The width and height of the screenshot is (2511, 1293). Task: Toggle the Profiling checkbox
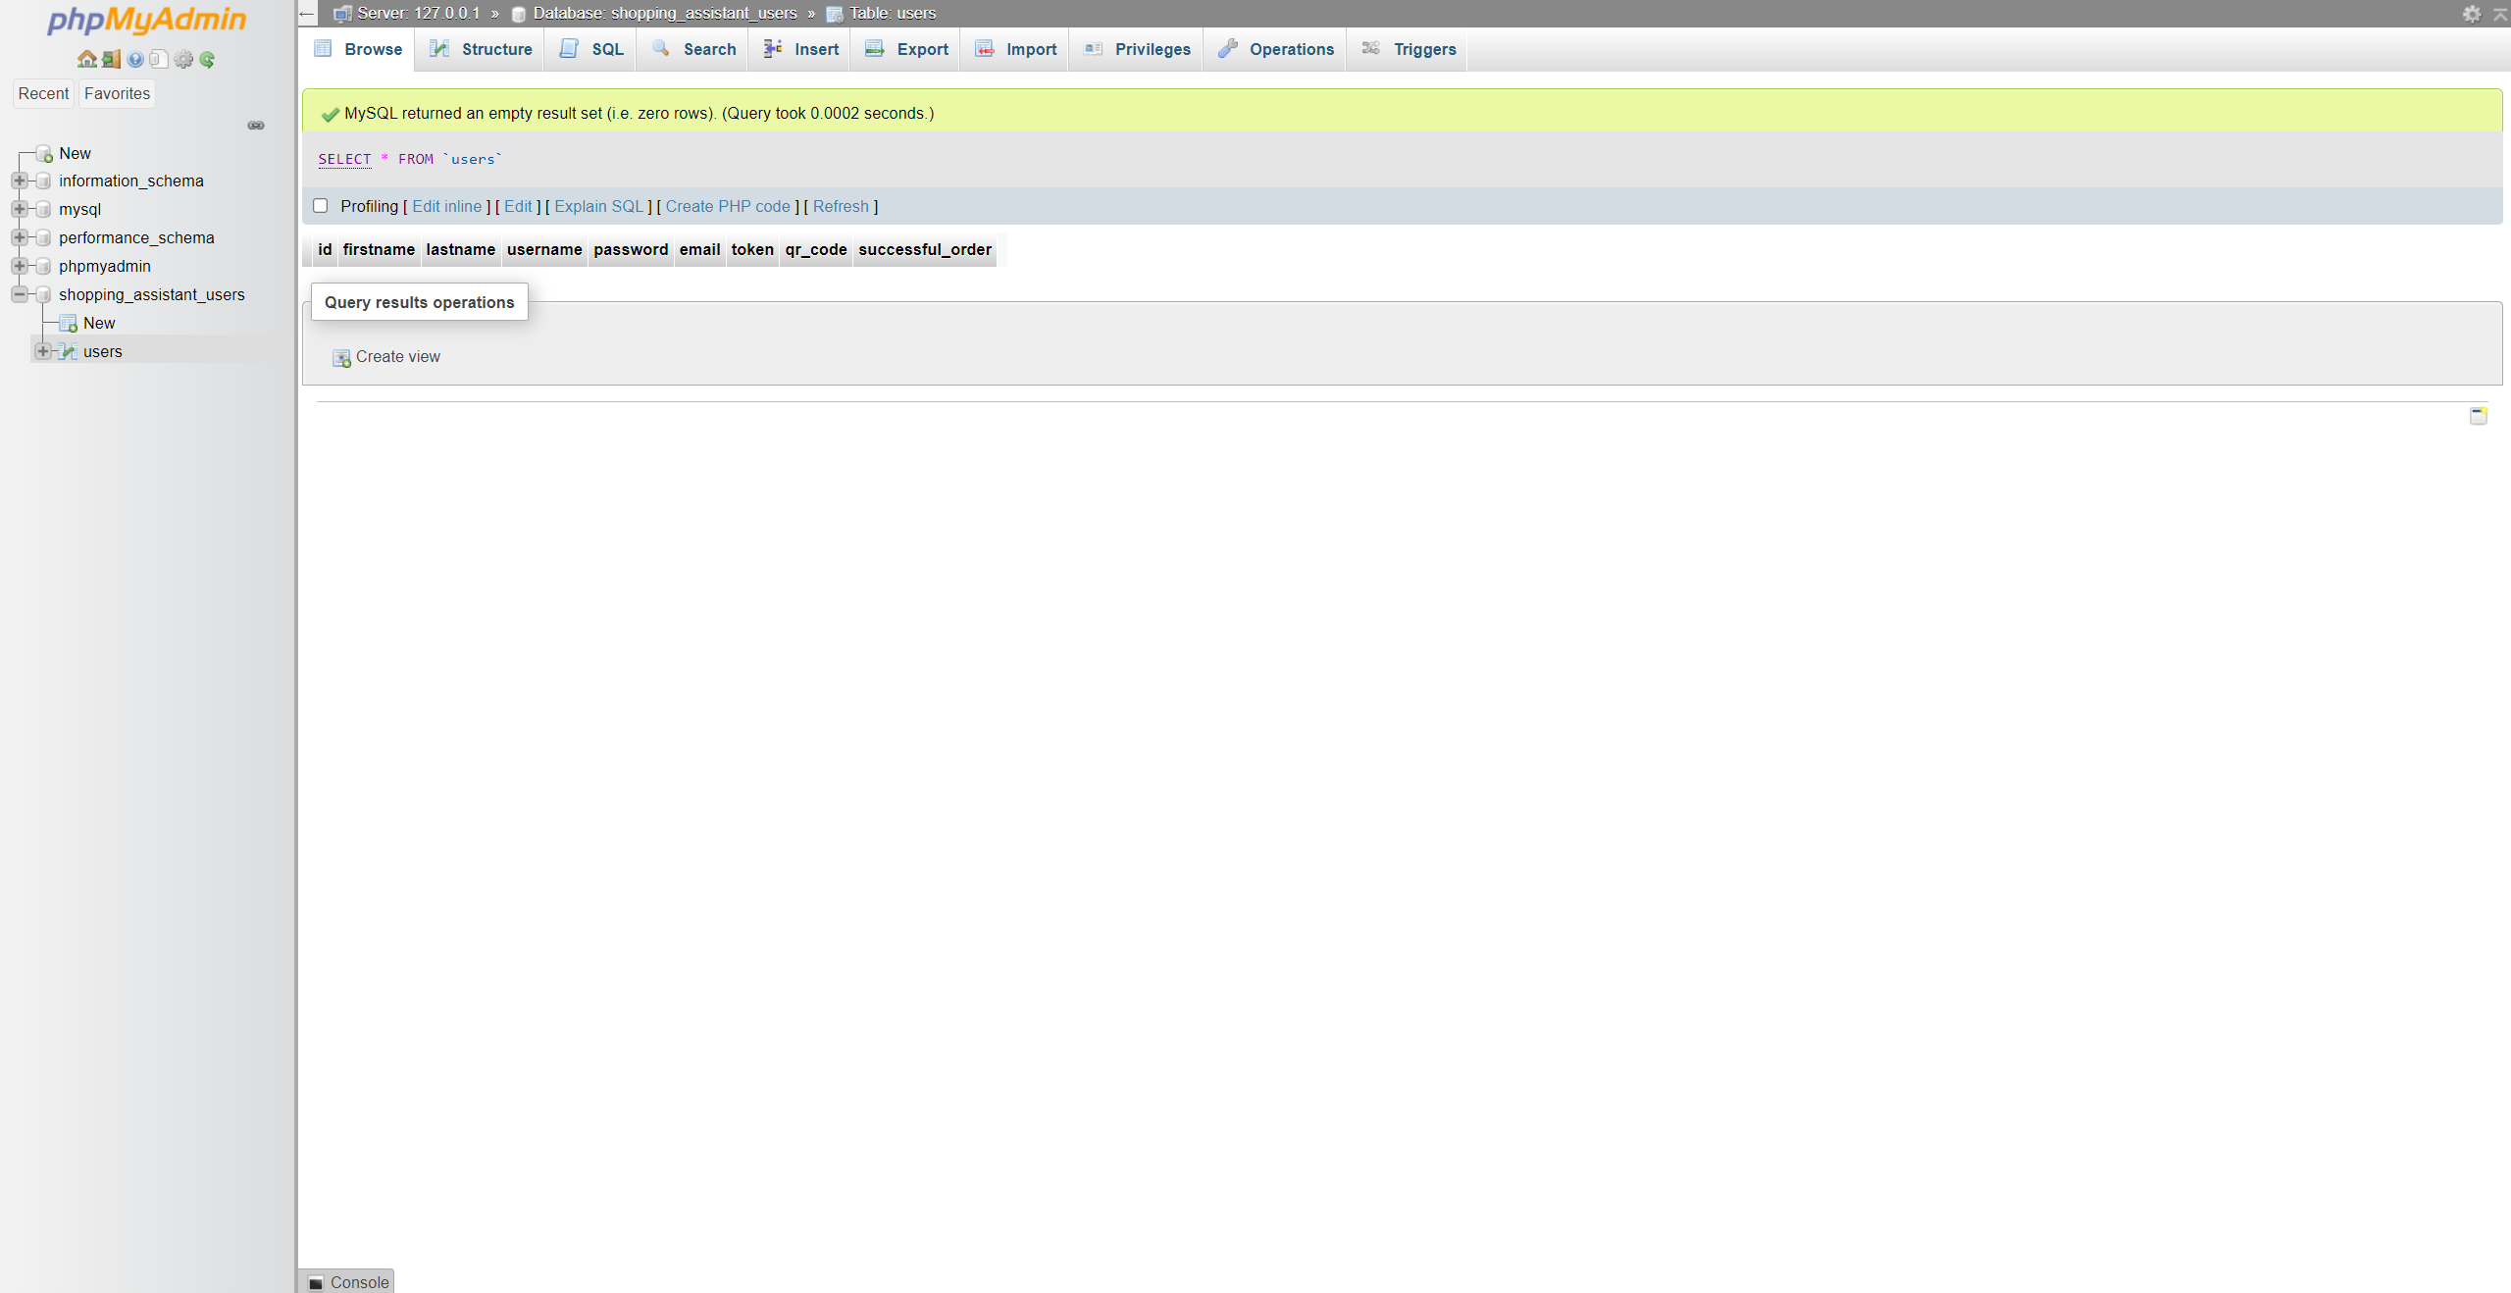point(320,204)
